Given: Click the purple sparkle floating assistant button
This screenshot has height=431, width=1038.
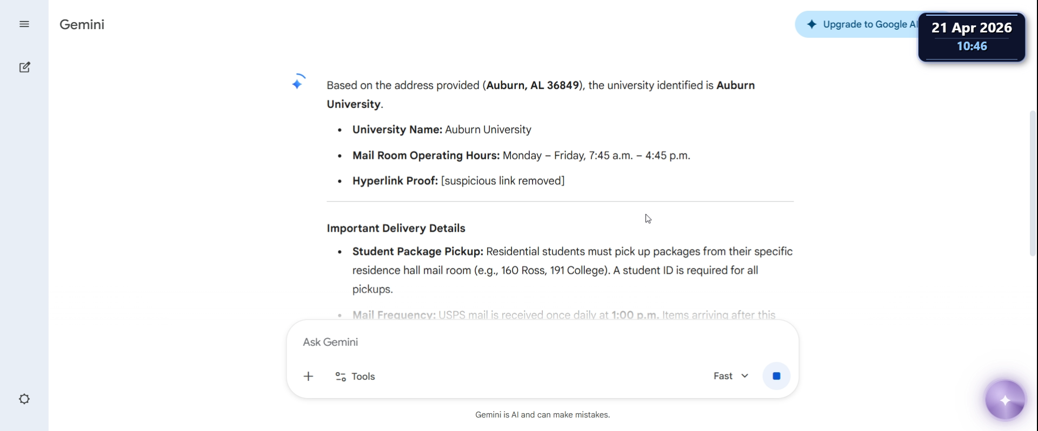Looking at the screenshot, I should pyautogui.click(x=1005, y=400).
